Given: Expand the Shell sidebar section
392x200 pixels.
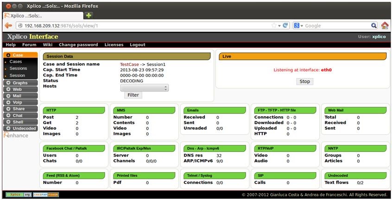Looking at the screenshot, I should (20, 122).
